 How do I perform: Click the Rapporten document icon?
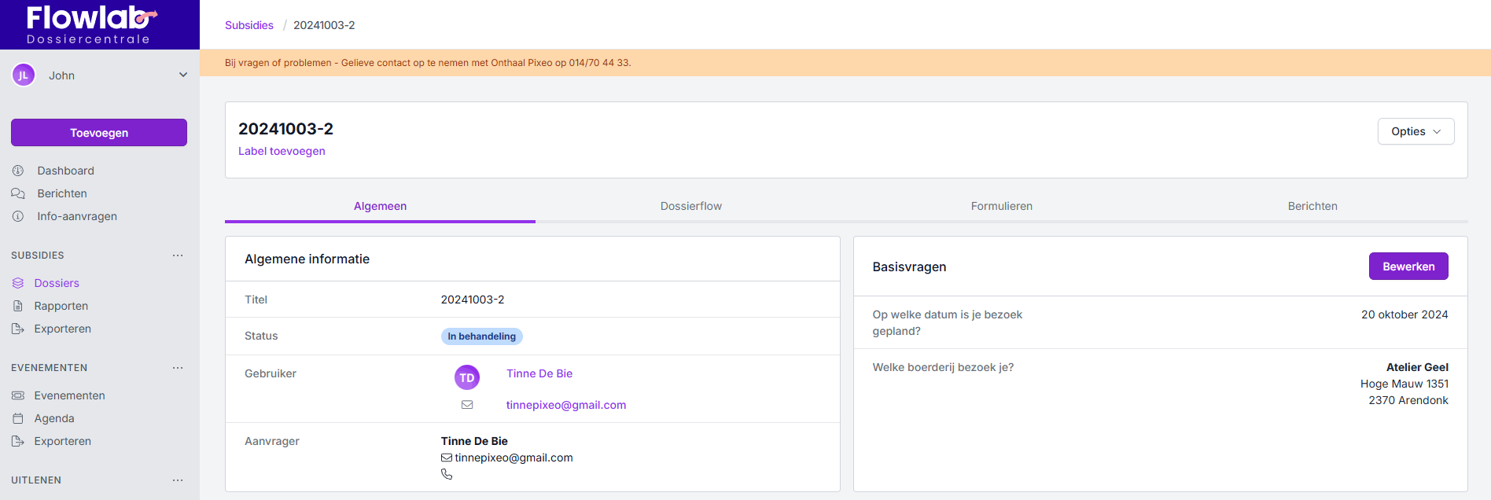click(18, 306)
